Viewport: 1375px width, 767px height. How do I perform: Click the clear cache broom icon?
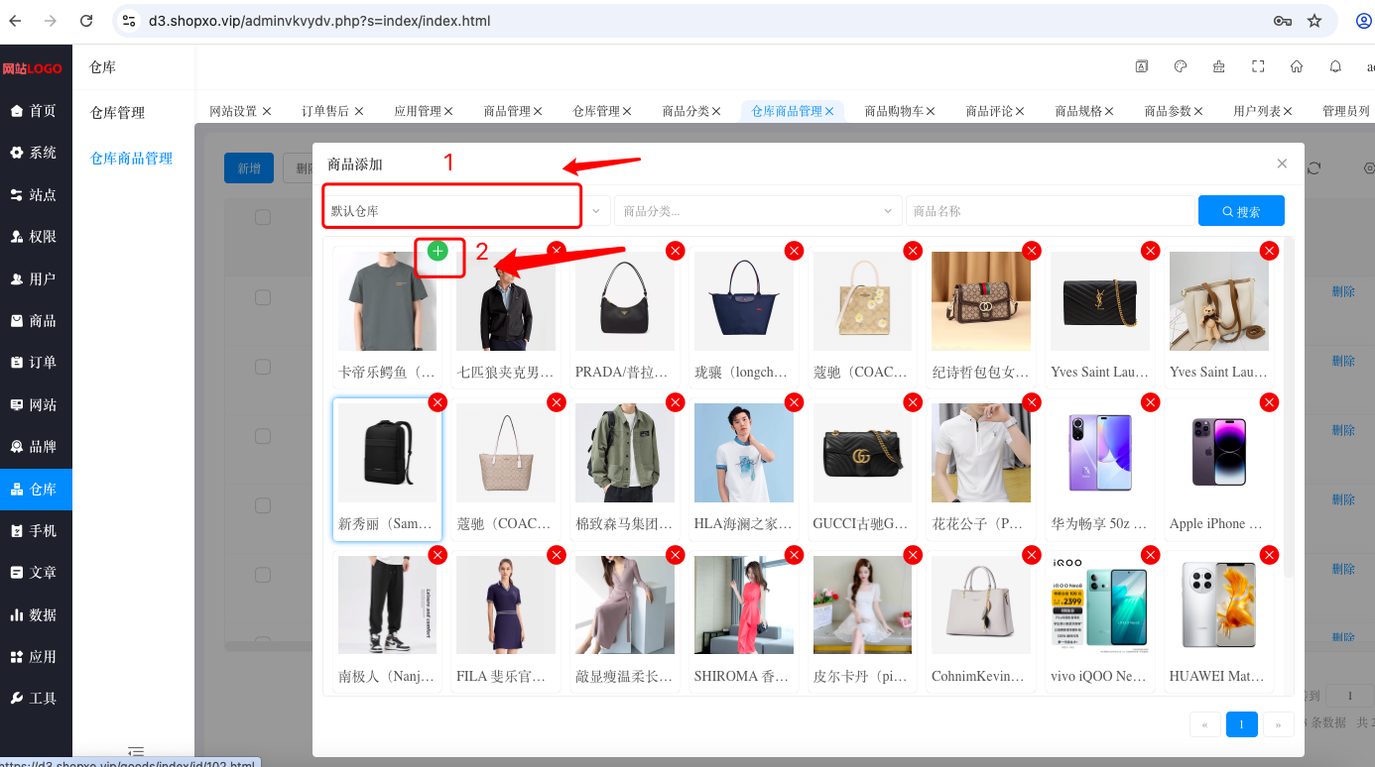tap(1219, 66)
